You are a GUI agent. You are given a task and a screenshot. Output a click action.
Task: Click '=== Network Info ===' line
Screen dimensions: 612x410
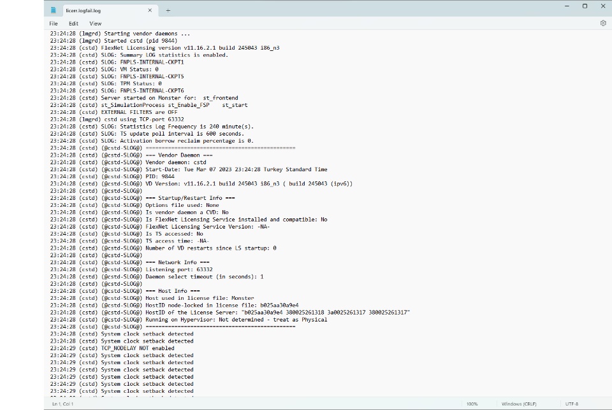click(x=129, y=262)
